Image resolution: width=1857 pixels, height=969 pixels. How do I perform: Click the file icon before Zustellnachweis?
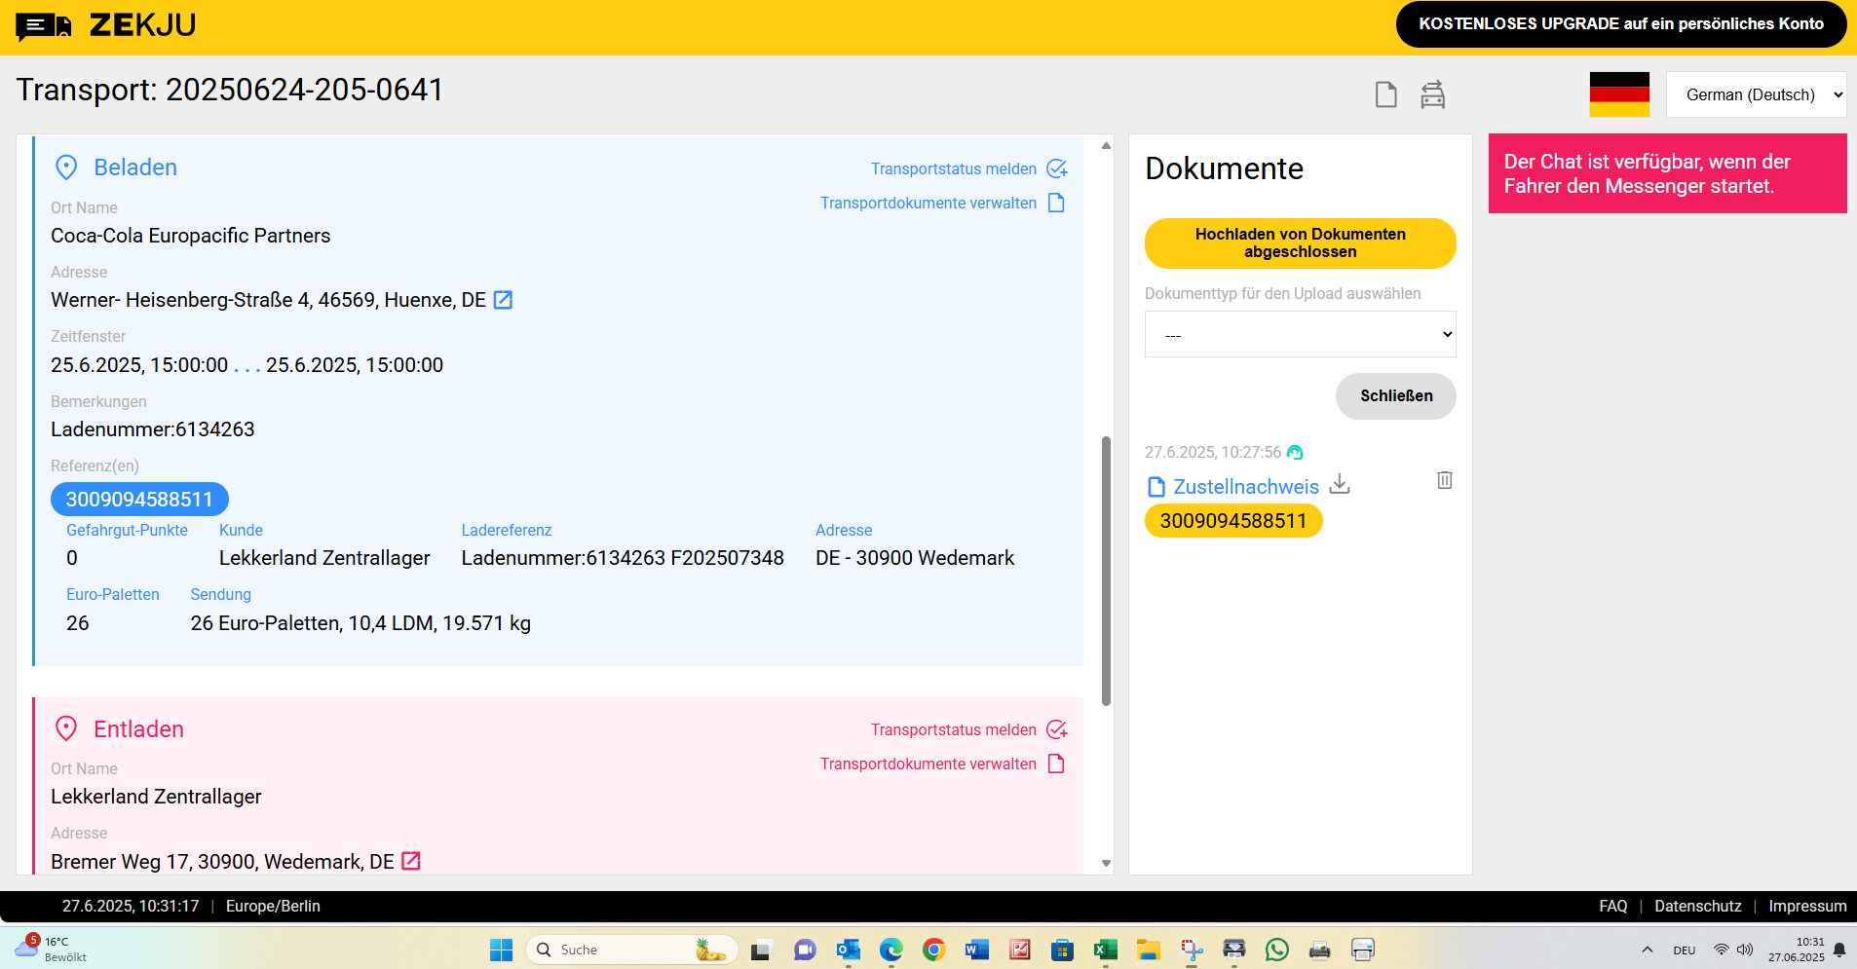click(1156, 487)
